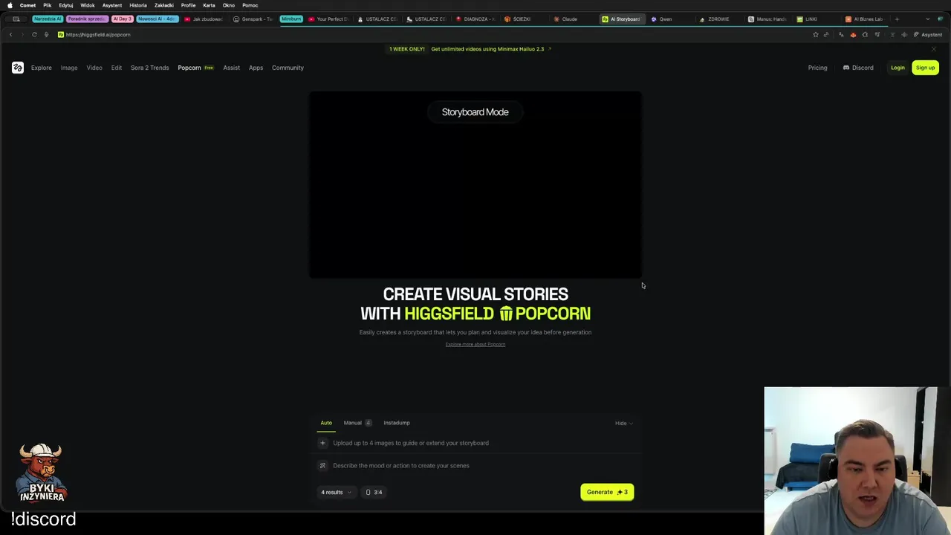Switch to the Genspark browser tab
The image size is (951, 535).
(253, 19)
